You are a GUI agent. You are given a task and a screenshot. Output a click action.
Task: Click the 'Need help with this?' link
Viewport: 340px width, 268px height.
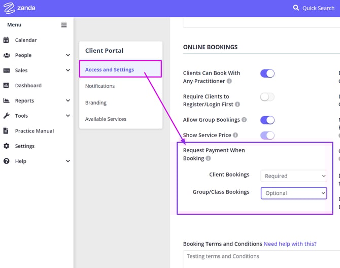(290, 244)
